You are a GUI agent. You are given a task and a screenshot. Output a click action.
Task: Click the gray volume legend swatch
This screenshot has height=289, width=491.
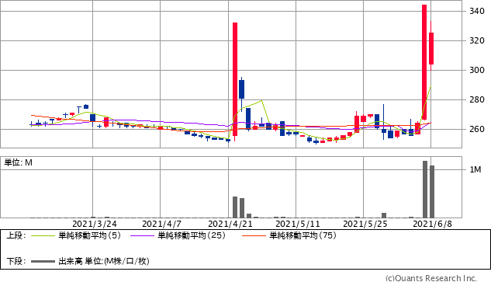pyautogui.click(x=43, y=261)
